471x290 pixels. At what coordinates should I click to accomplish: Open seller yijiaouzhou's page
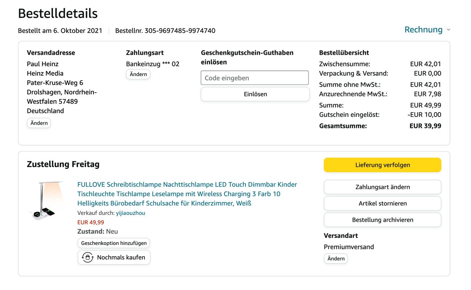[131, 213]
